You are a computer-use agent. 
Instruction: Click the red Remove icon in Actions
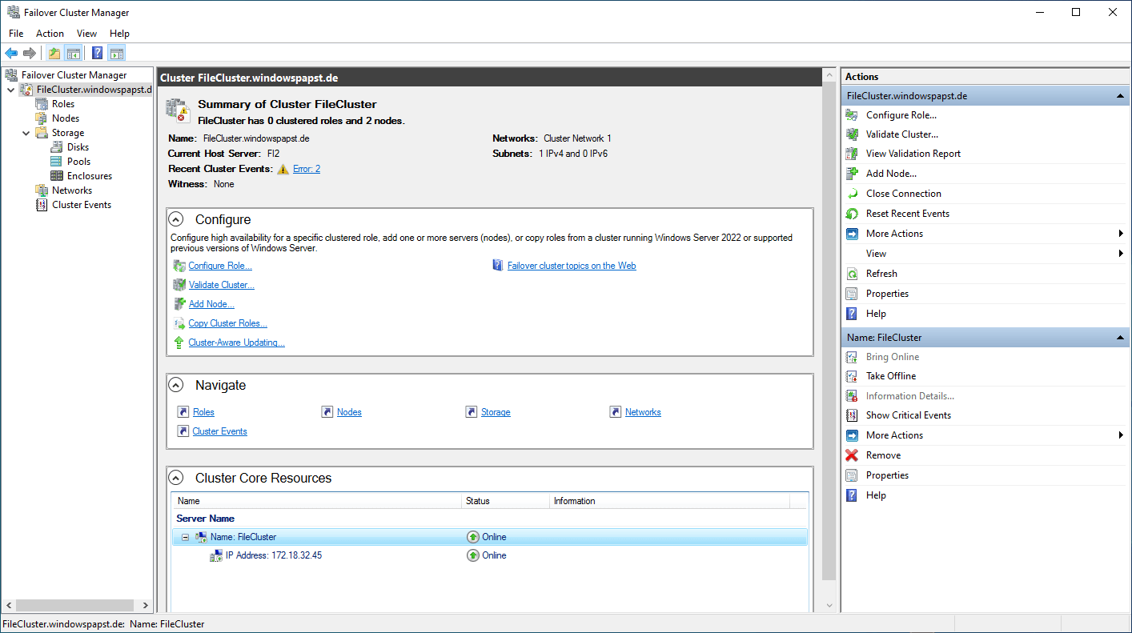click(x=852, y=455)
